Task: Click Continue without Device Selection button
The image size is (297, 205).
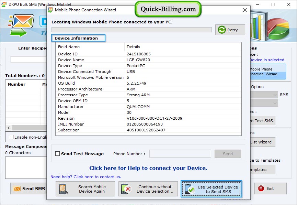Action: pos(148,189)
